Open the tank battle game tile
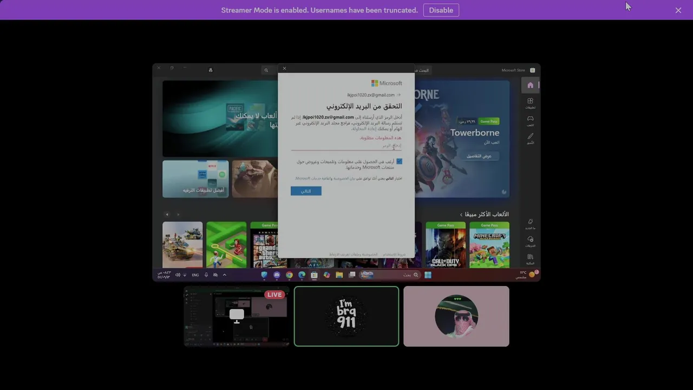Screen dimensions: 693x390 (x=182, y=245)
